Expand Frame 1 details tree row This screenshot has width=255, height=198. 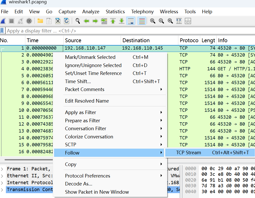coord(2,169)
